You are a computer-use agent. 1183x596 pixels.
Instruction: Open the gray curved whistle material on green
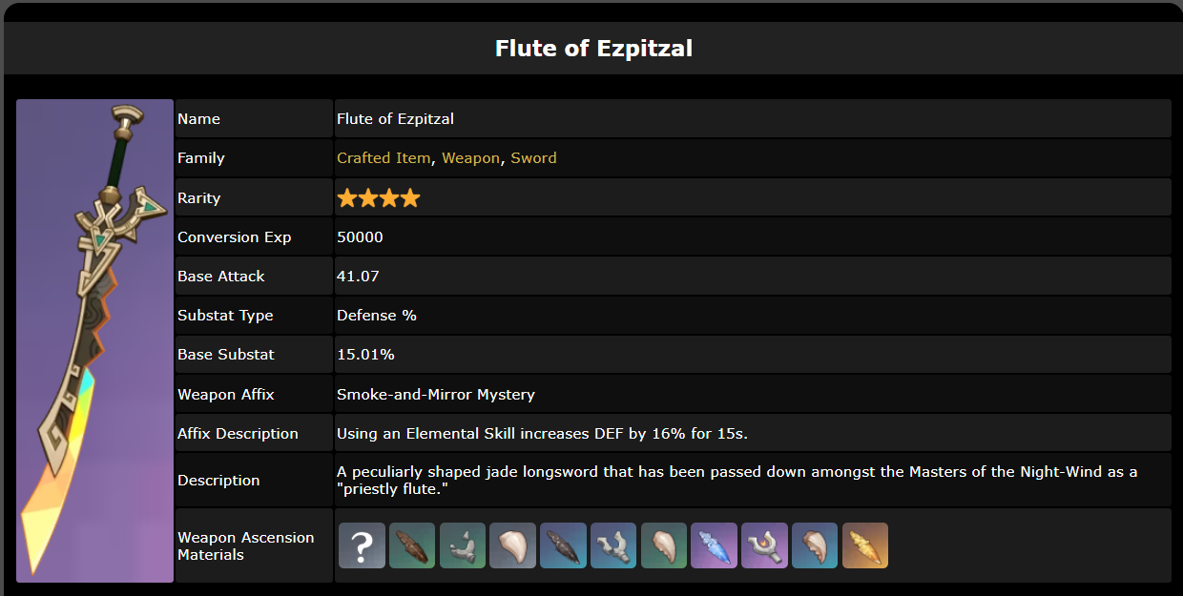463,545
